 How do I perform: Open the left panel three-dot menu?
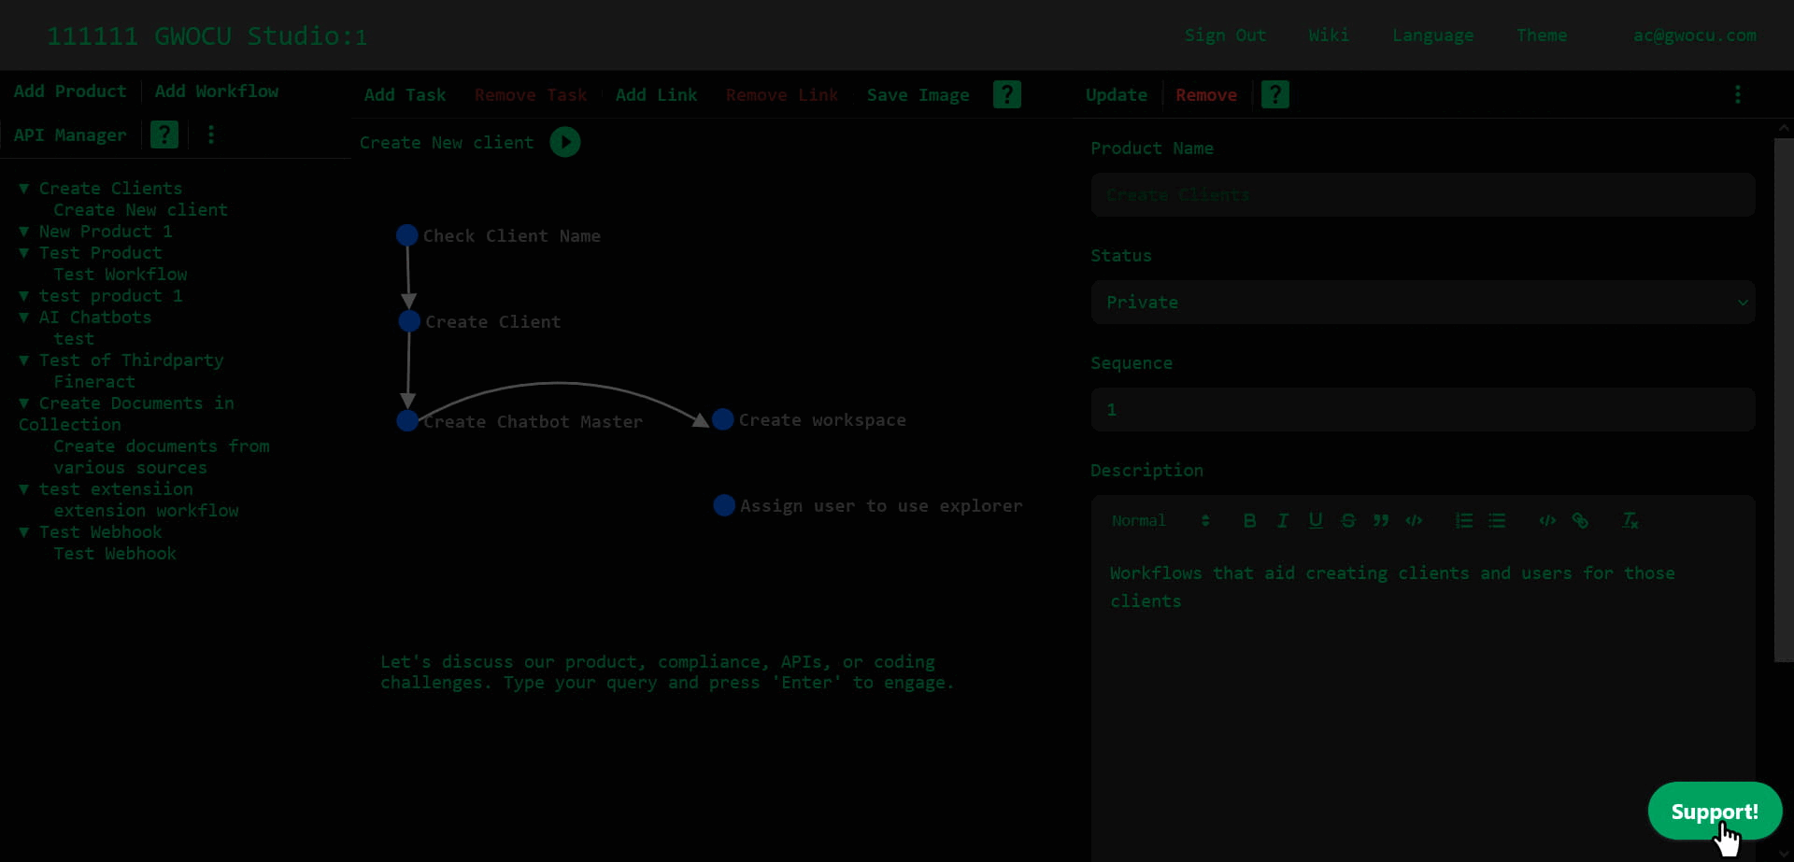211,134
